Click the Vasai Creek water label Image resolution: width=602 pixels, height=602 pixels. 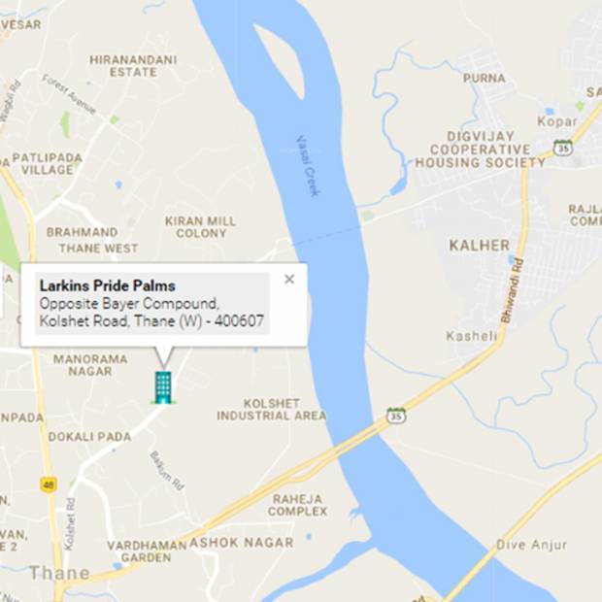pos(308,165)
